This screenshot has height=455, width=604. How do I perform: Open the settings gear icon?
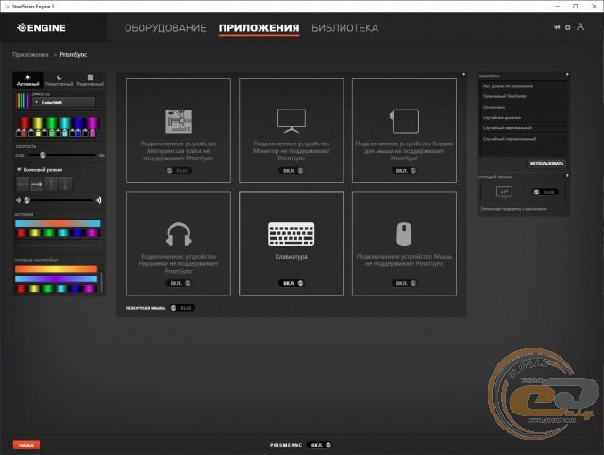coord(568,27)
